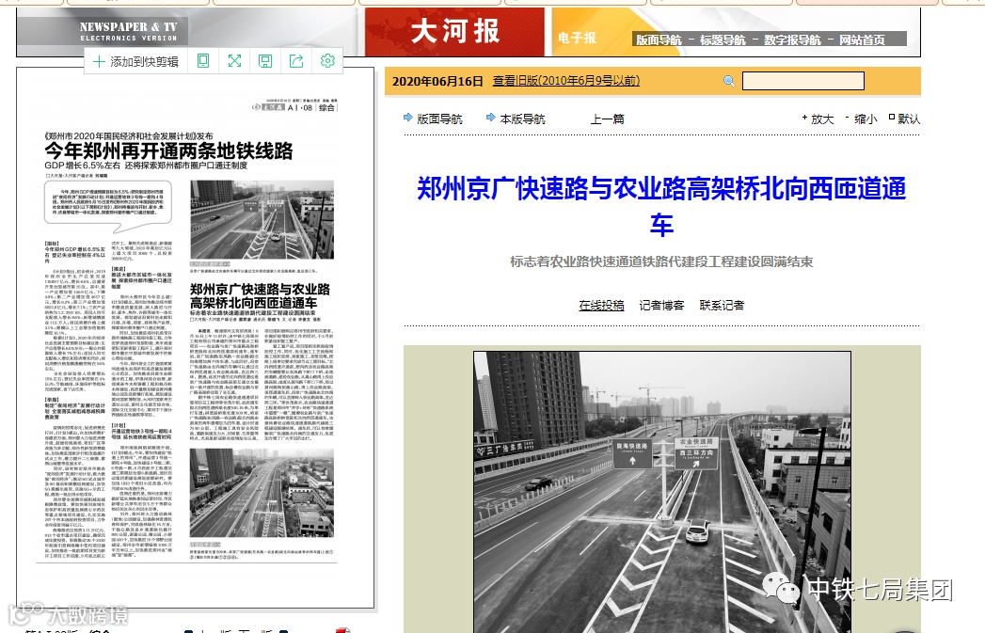Image resolution: width=985 pixels, height=633 pixels.
Task: Open 标题导航 in the top navigation bar
Action: point(723,40)
